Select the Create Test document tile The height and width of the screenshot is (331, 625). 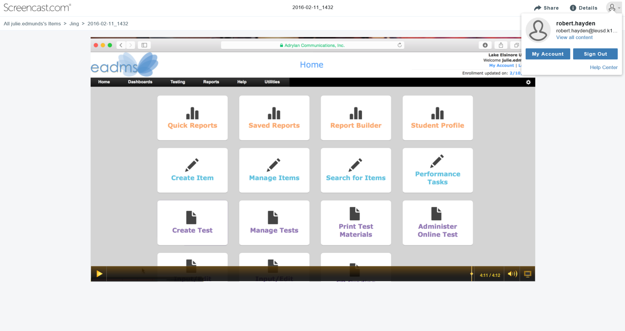coord(192,223)
